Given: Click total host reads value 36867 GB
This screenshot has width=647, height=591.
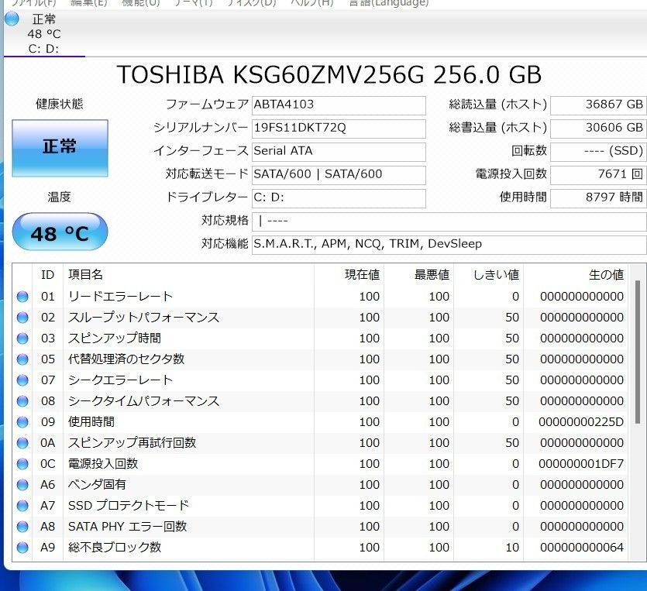Looking at the screenshot, I should [598, 105].
